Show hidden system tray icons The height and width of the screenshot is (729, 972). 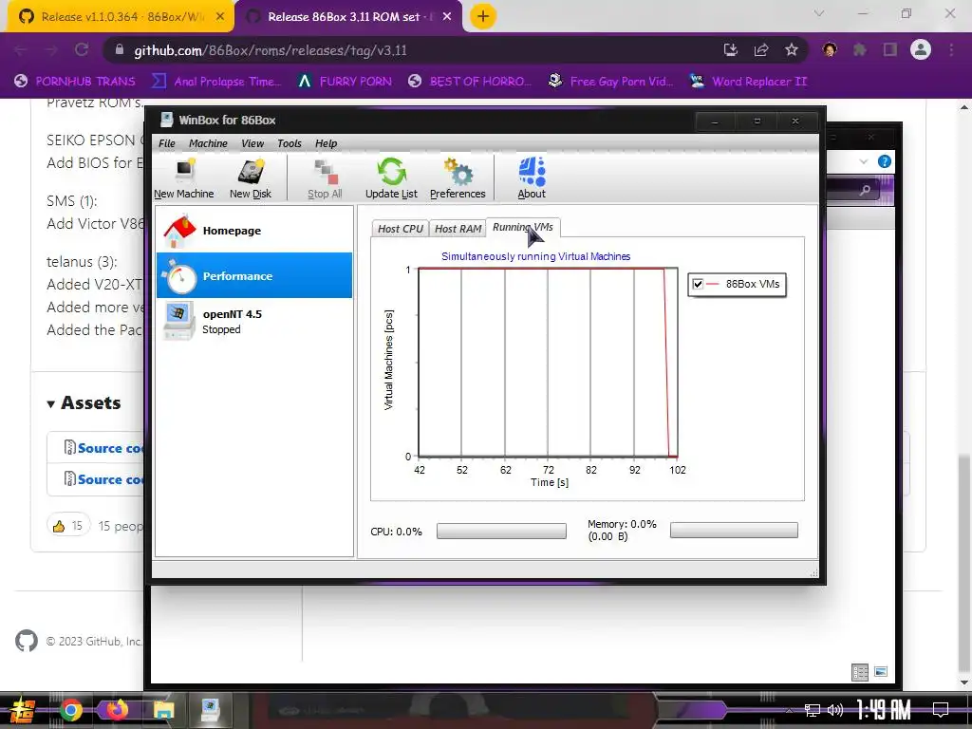click(789, 710)
